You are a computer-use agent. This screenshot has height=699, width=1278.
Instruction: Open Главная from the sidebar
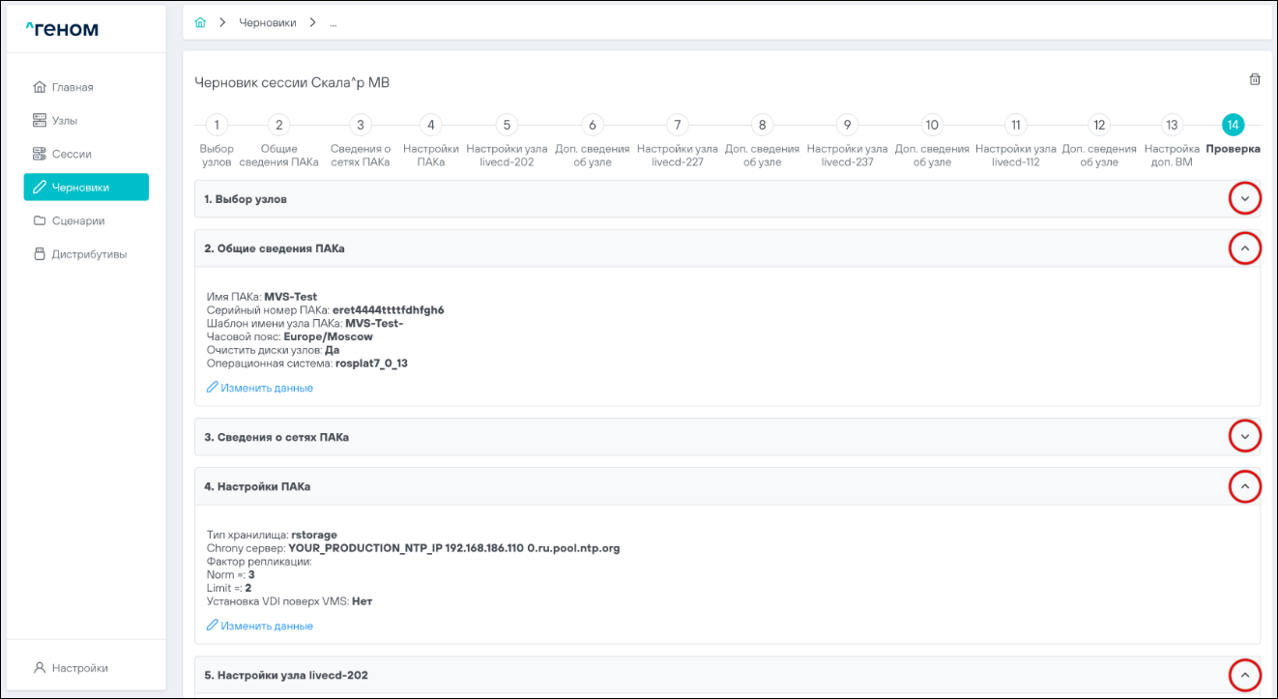coord(72,87)
